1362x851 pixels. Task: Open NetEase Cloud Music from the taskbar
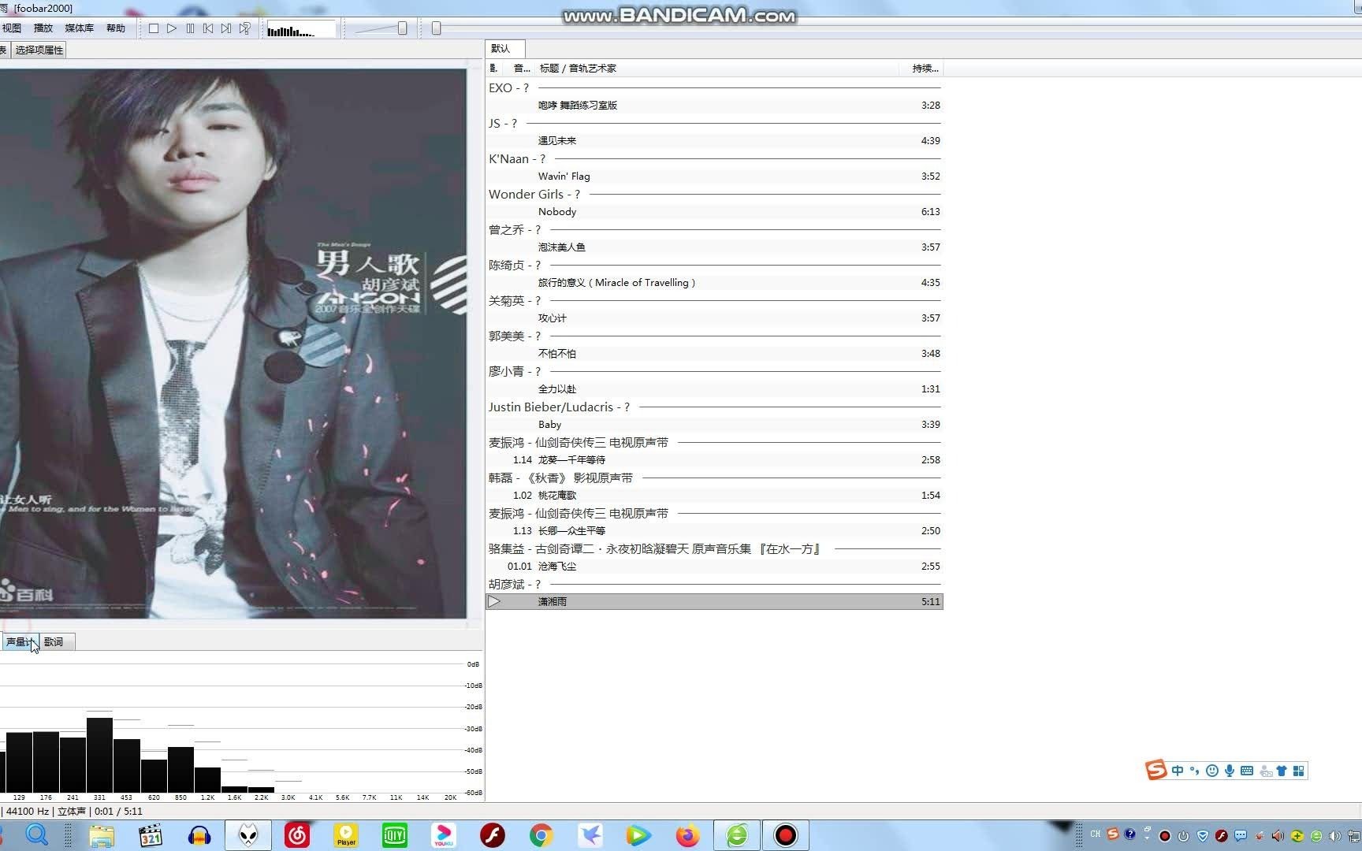pyautogui.click(x=297, y=835)
